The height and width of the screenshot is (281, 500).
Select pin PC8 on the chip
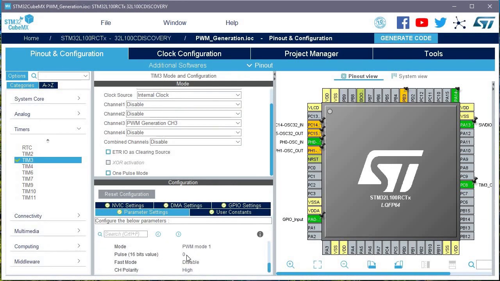tap(467, 185)
